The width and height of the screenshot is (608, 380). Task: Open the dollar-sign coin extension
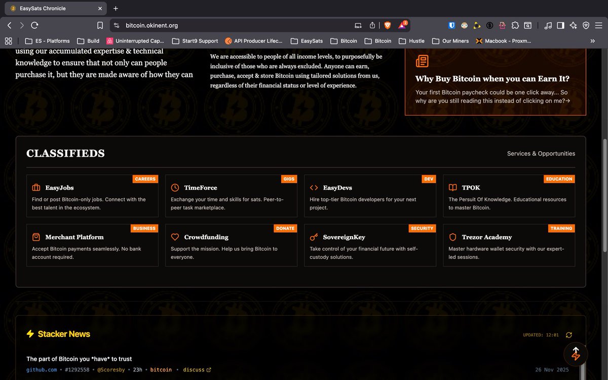(x=489, y=25)
